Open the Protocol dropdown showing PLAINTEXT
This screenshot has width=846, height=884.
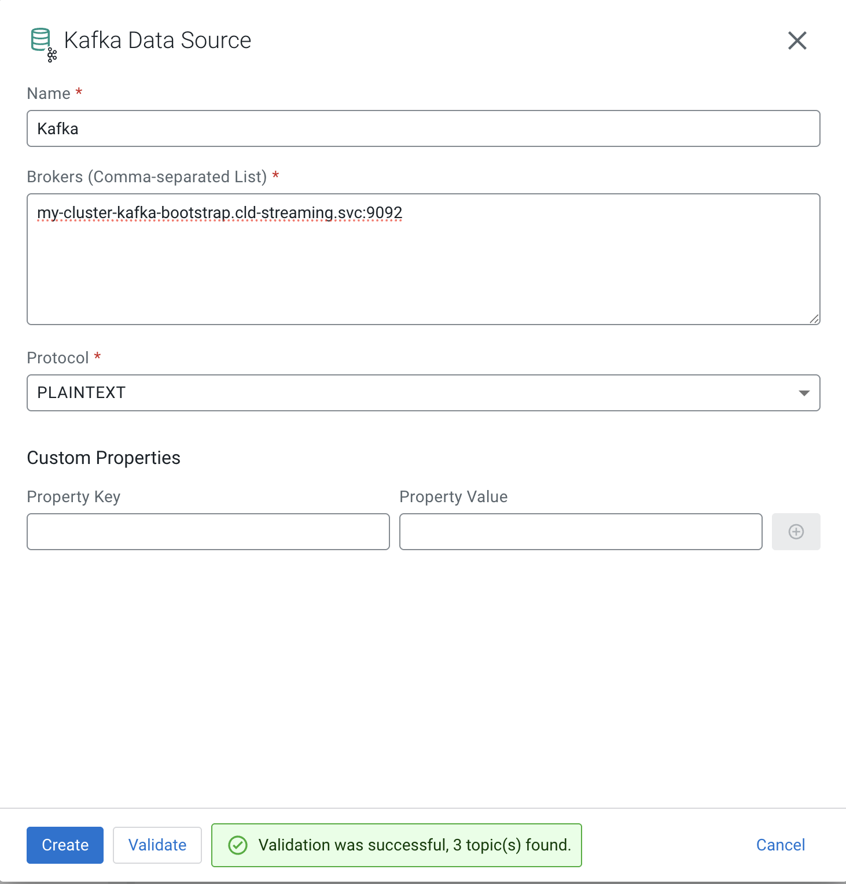422,393
